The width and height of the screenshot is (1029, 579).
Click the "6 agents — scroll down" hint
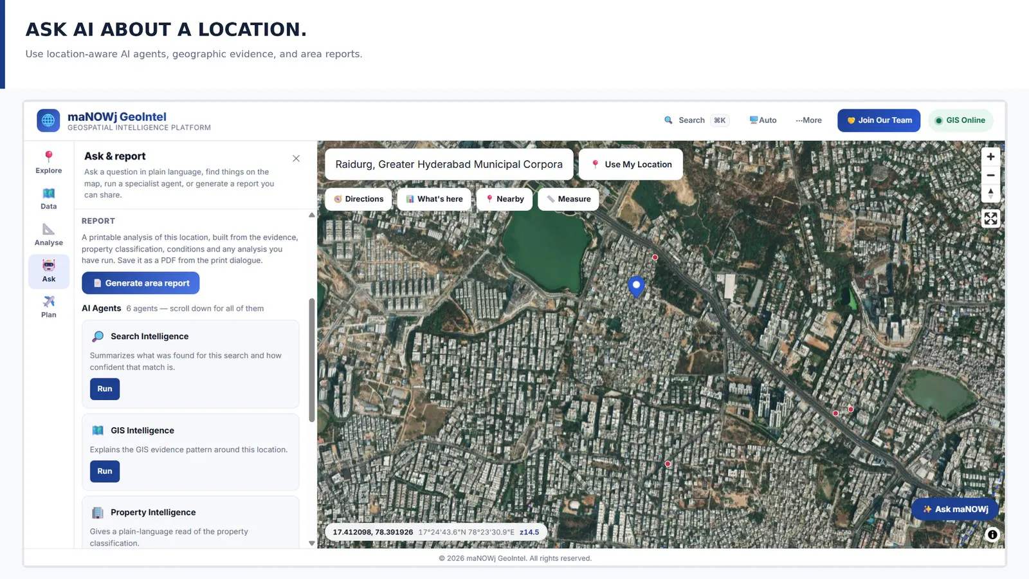[195, 309]
